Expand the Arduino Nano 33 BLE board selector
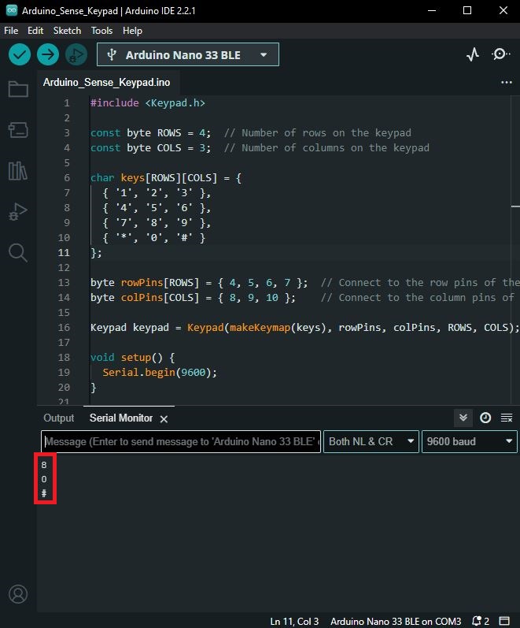The image size is (520, 628). (188, 54)
